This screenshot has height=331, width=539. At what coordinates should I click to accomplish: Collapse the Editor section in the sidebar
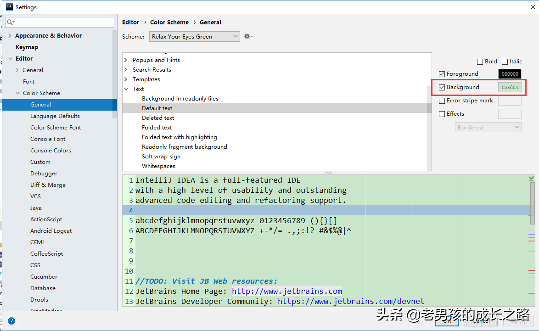coord(10,58)
